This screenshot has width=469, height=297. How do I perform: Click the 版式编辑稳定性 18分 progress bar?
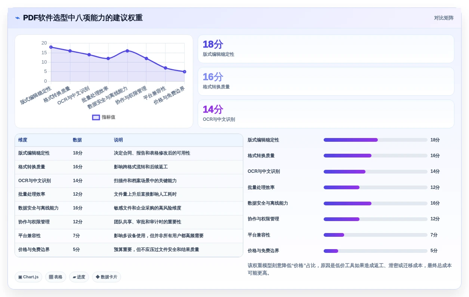[x=376, y=140]
